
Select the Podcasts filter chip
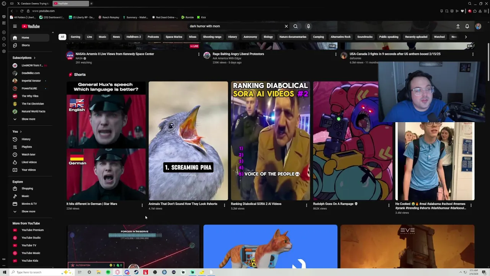click(153, 37)
